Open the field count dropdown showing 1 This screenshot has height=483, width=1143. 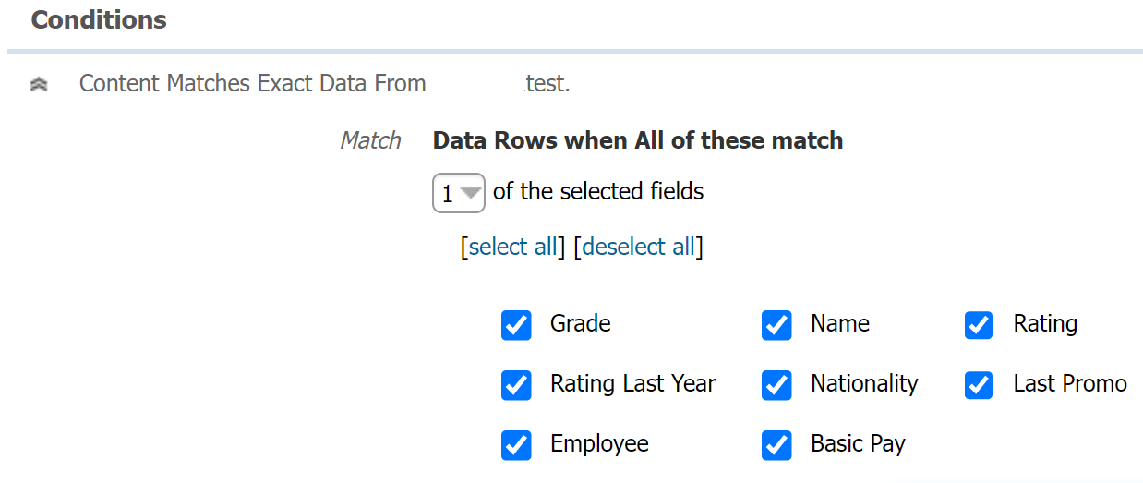[459, 193]
